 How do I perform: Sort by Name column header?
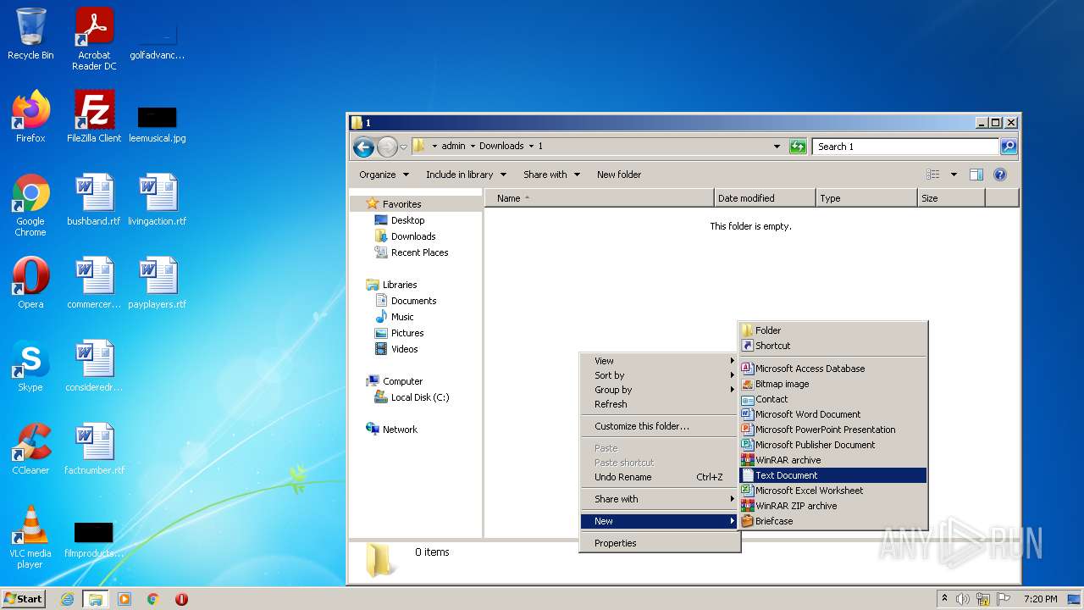point(600,198)
